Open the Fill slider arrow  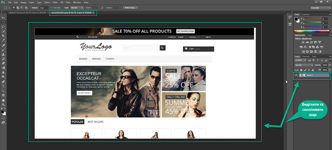pyautogui.click(x=330, y=70)
